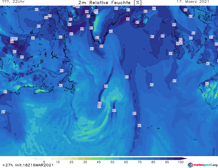
Task: Click the pale arrow tip at the legend's low end
Action: [34, 159]
